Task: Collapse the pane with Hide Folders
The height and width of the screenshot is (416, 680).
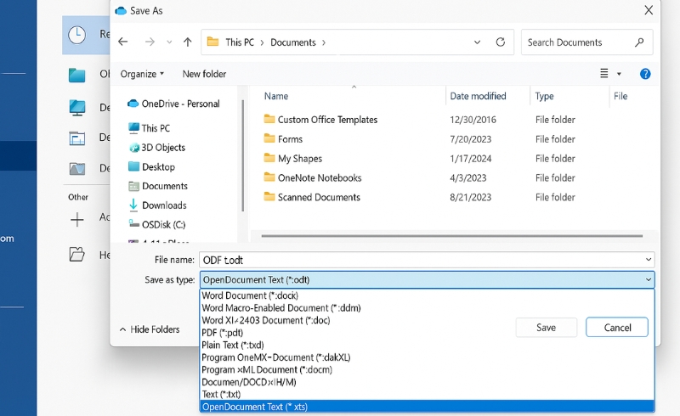Action: pyautogui.click(x=150, y=329)
